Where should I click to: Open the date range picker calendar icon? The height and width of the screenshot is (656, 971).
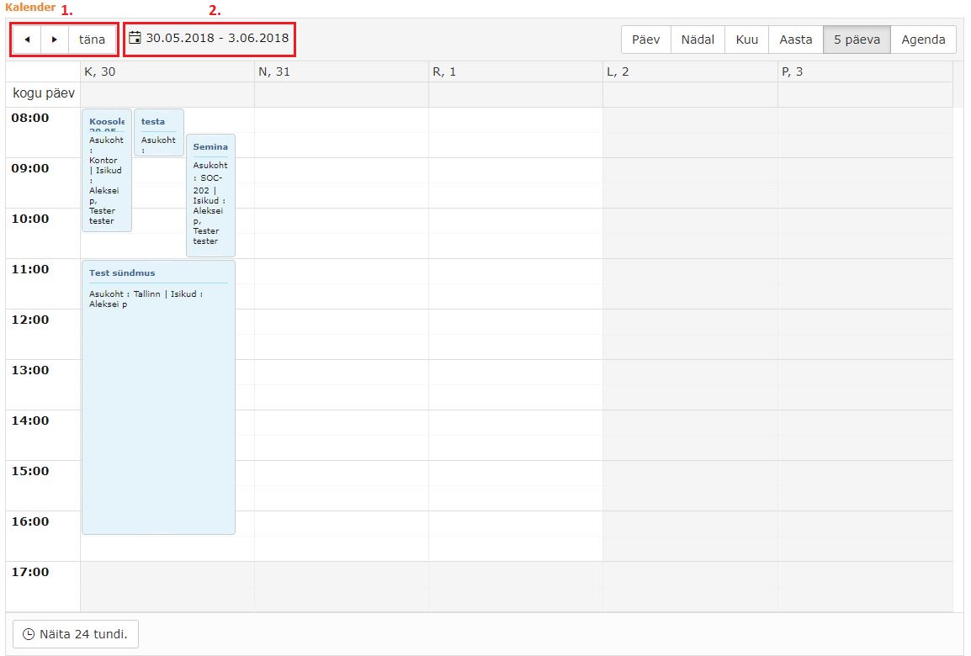(135, 38)
